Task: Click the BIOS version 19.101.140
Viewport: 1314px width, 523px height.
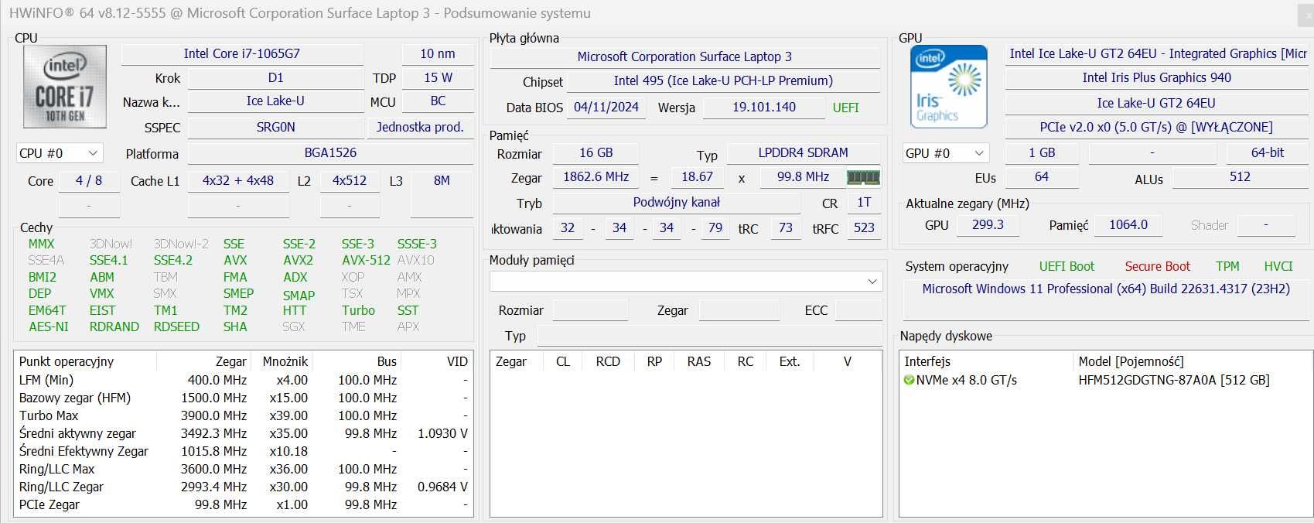Action: 763,107
